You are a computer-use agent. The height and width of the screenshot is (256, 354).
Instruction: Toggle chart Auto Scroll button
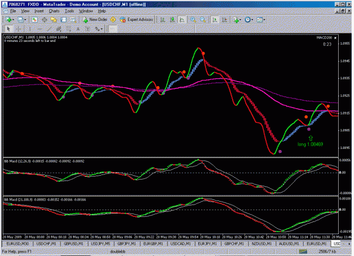point(215,20)
